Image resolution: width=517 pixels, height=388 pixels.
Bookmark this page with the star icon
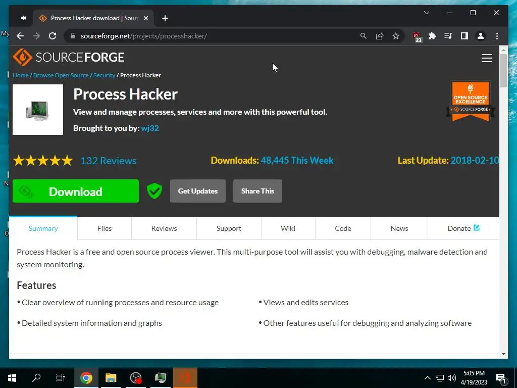[x=396, y=36]
